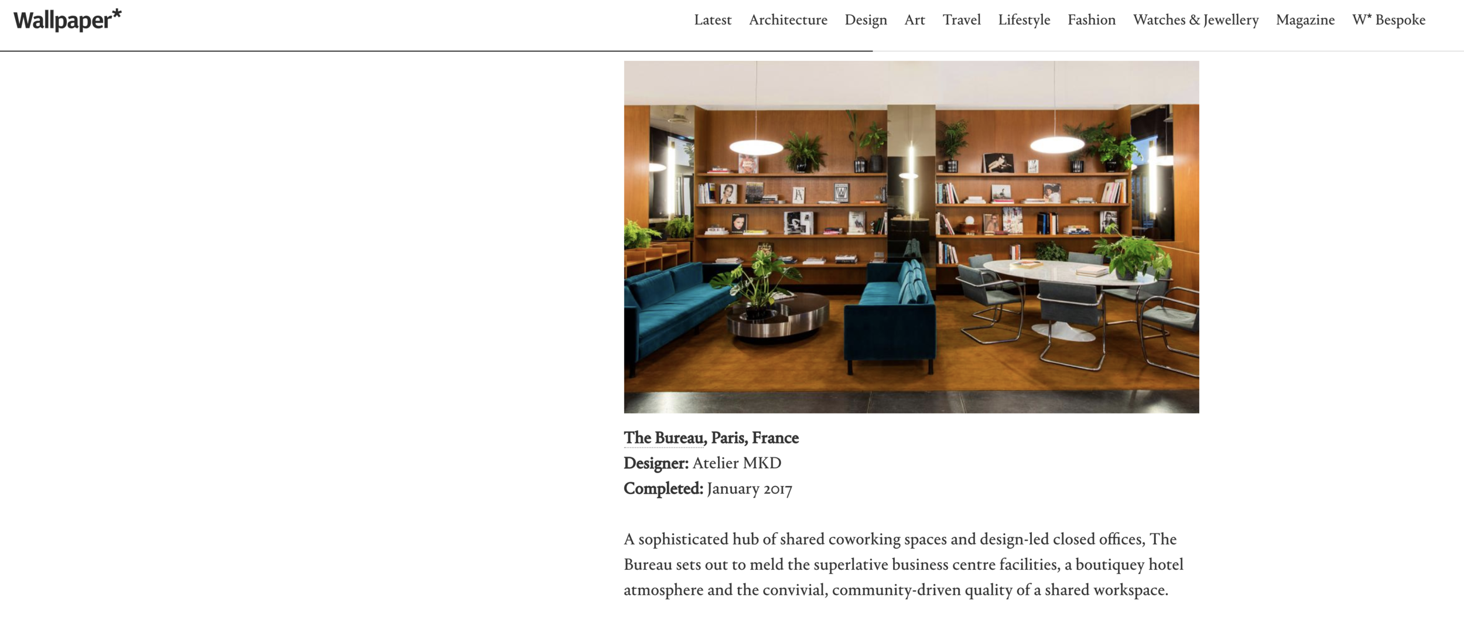Click the reading progress bar under header

coord(436,51)
